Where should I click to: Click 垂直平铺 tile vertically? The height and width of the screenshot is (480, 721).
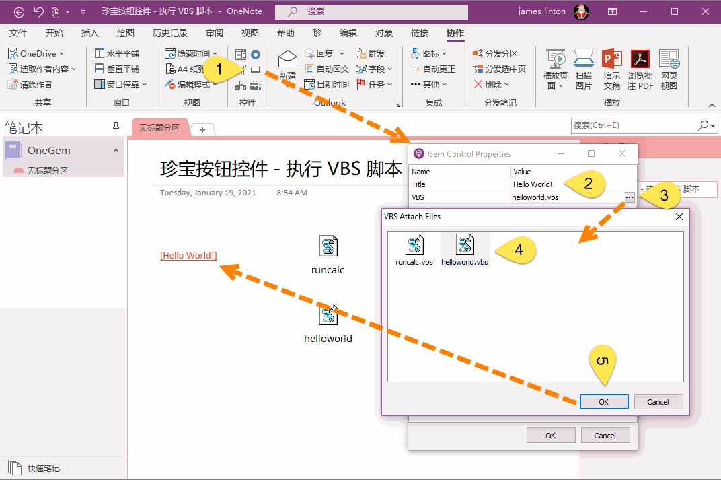click(117, 69)
